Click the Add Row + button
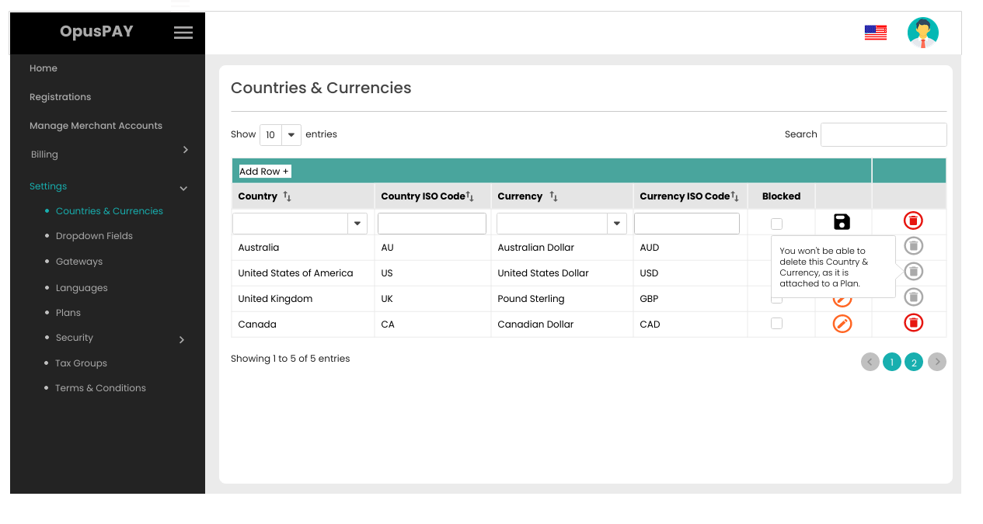 (264, 172)
